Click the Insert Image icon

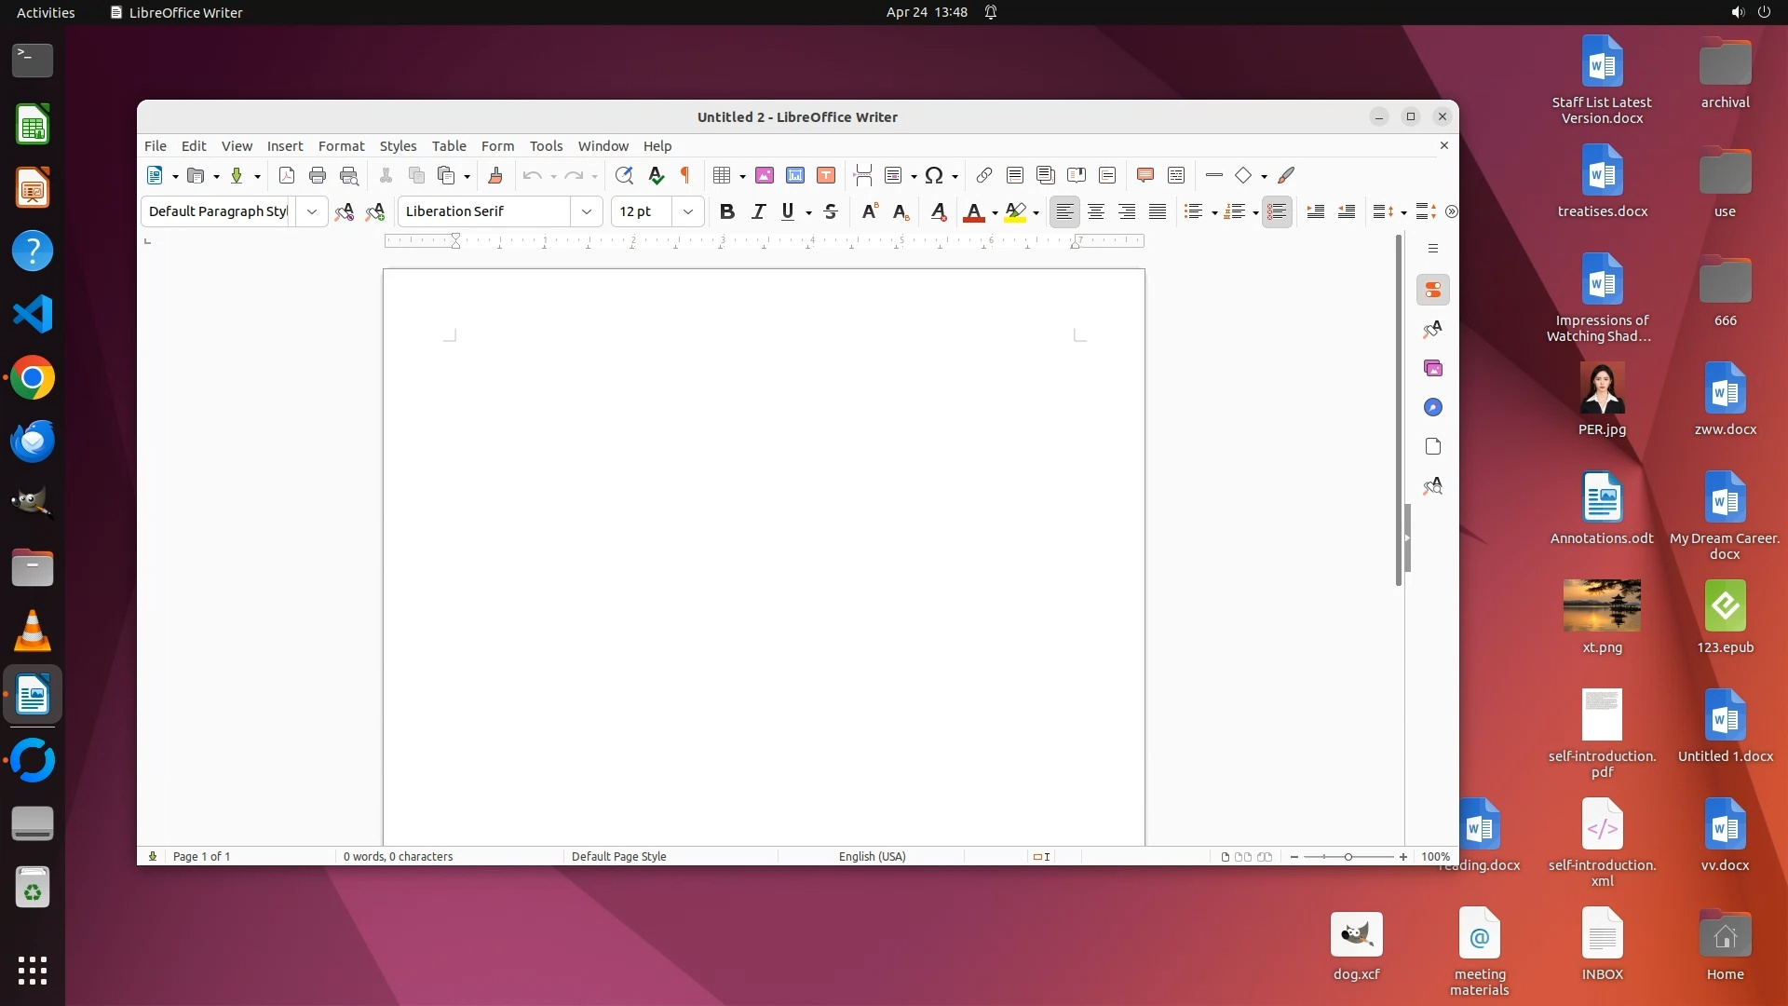[765, 175]
